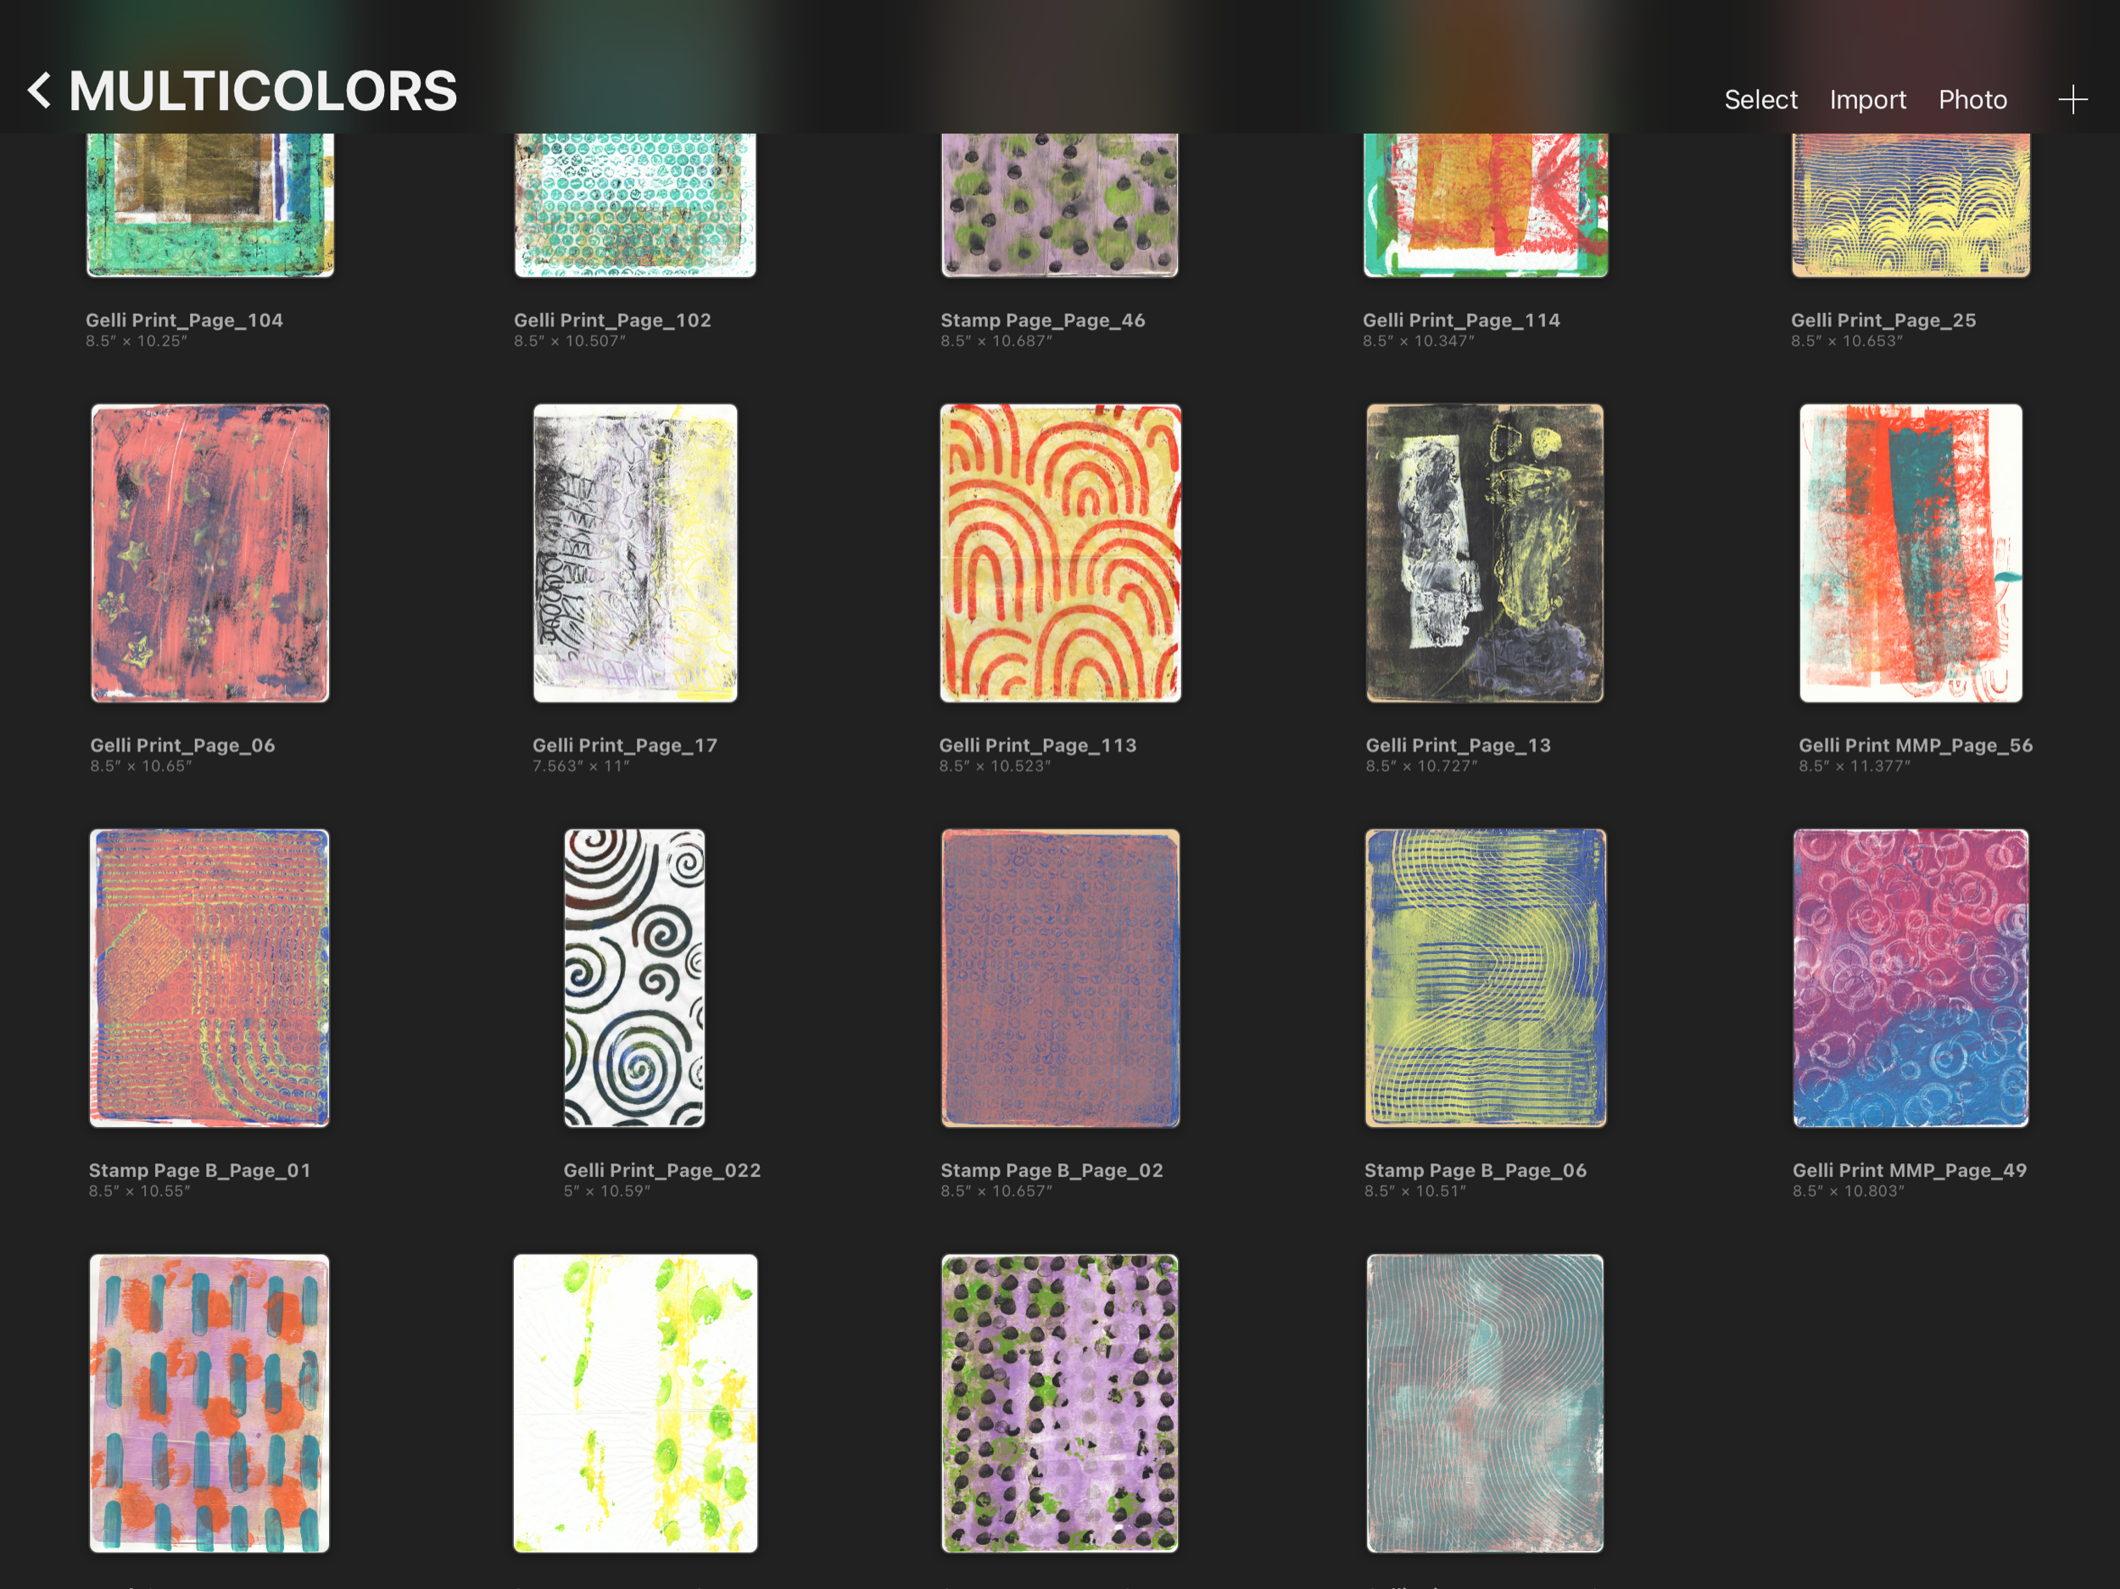Open the Gelli Print_Page_06 coral artwork

[x=210, y=553]
